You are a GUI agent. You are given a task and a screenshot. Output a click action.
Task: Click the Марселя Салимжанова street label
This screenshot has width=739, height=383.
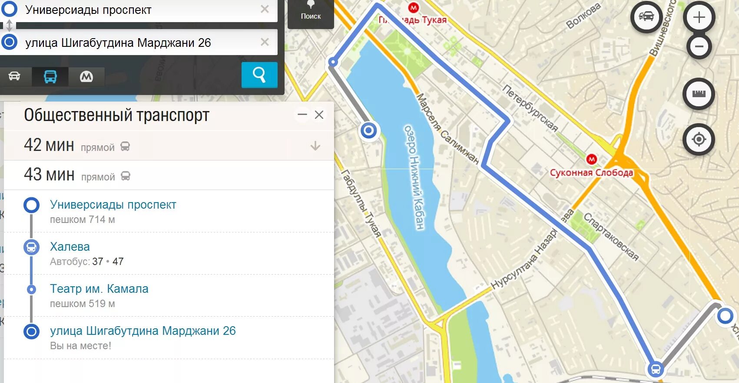pyautogui.click(x=448, y=129)
